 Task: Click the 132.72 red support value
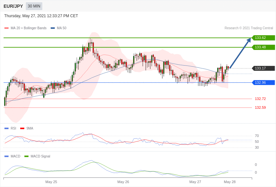[x=260, y=99]
